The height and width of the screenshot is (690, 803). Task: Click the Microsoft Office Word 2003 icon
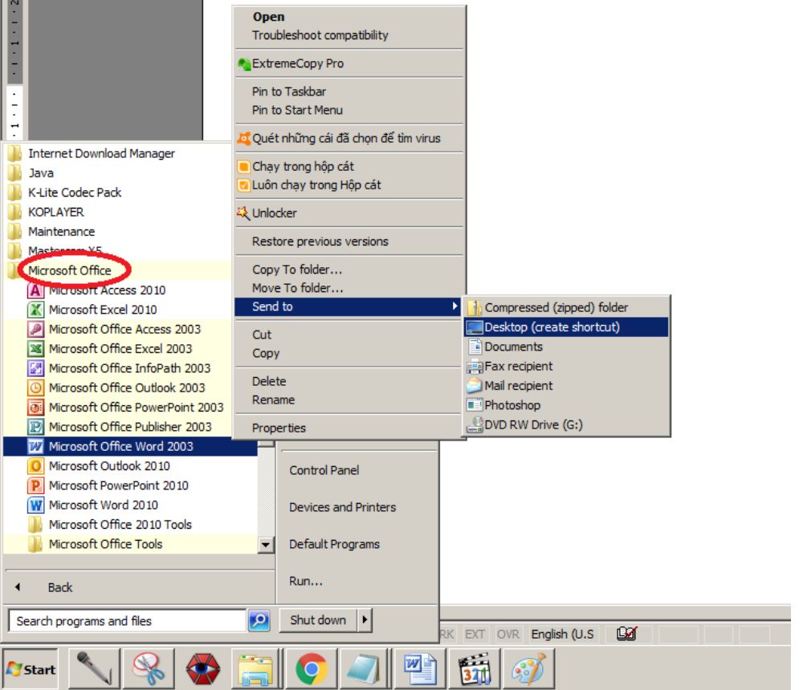tap(35, 446)
